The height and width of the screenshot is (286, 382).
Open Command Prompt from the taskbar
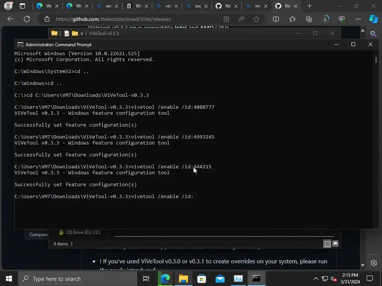tap(256, 279)
